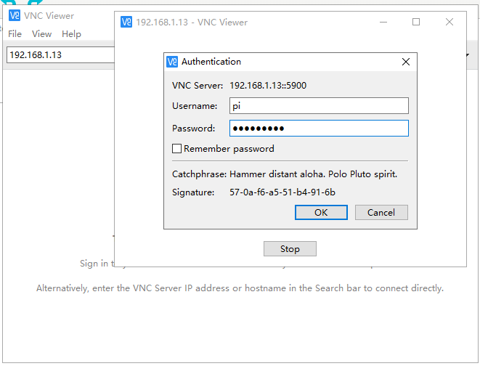
Task: Click the Catchphrase text line
Action: point(285,174)
